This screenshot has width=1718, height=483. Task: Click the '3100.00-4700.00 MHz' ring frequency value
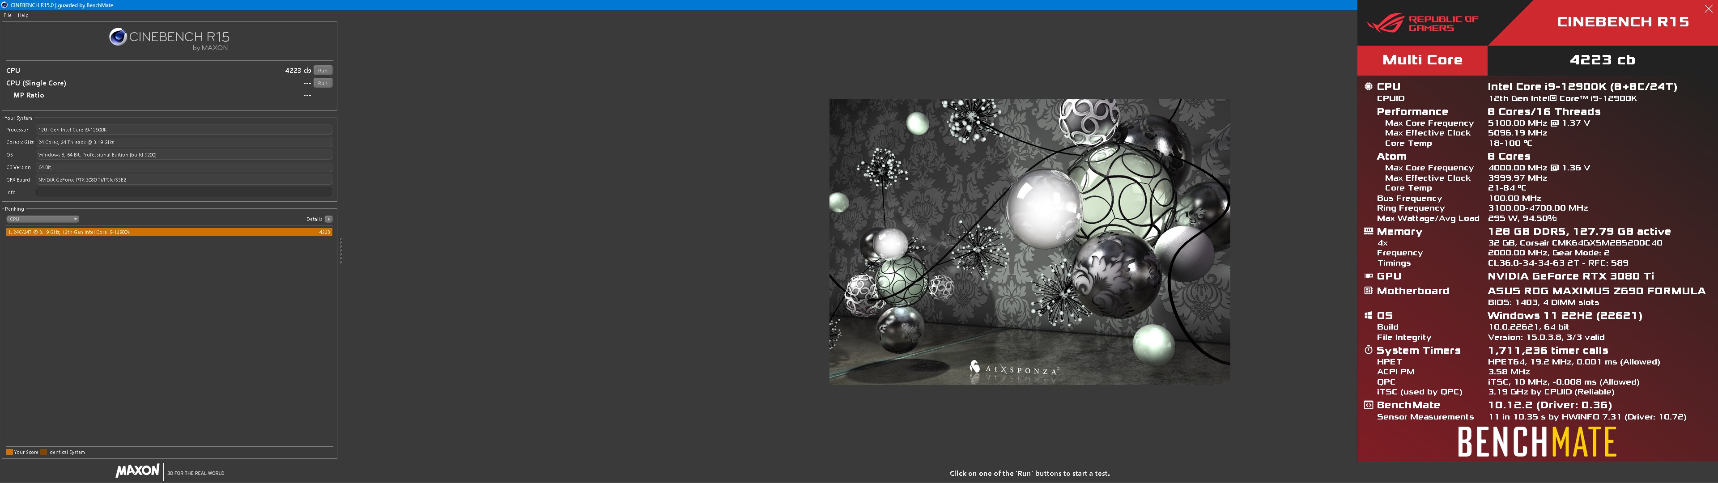(x=1538, y=208)
